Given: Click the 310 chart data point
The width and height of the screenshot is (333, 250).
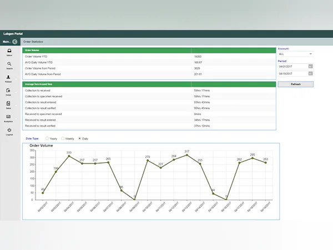Looking at the screenshot, I should coord(69,156).
